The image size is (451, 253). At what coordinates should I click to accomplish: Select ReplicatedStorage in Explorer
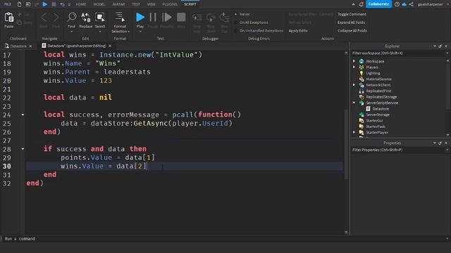click(381, 97)
